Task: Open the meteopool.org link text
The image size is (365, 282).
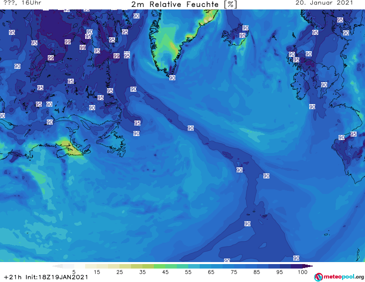Action: click(x=344, y=277)
